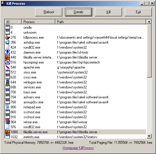The image size is (156, 154).
Task: Click path f:\program files\hp\hpcoretech
Action: pos(78,62)
